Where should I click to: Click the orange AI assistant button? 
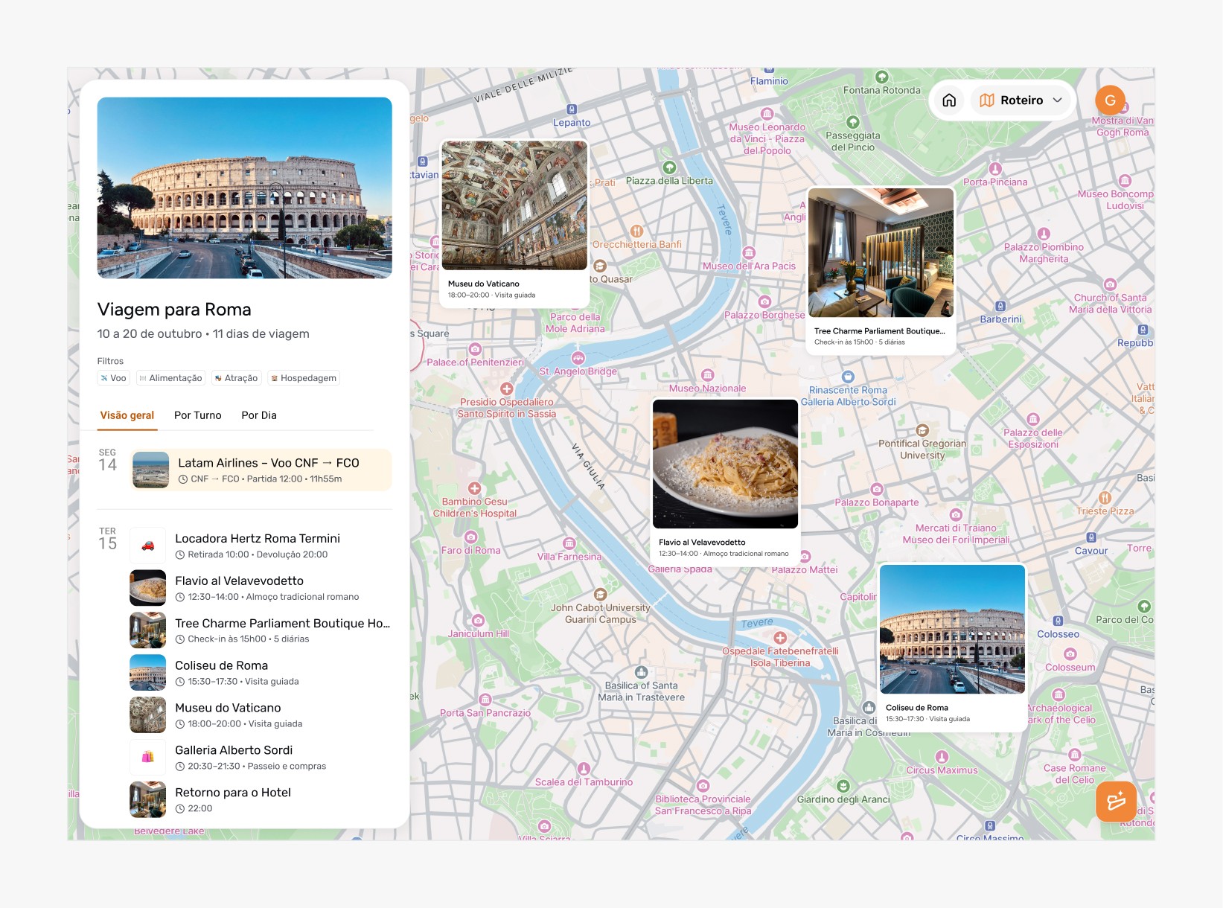click(x=1116, y=802)
